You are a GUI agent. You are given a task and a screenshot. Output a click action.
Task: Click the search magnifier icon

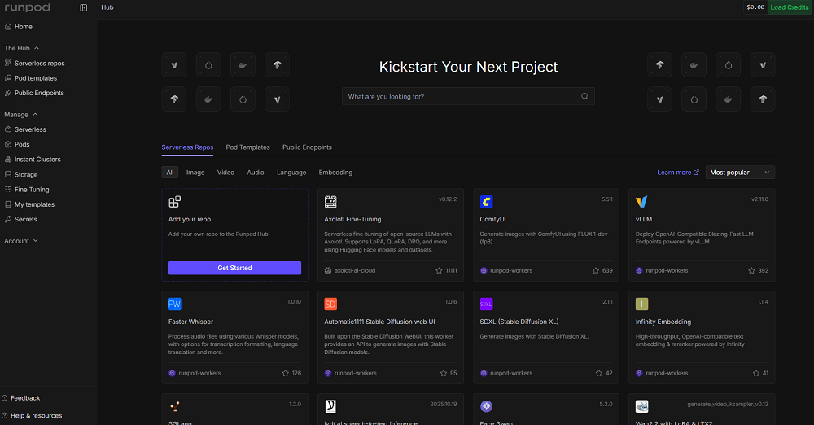584,96
